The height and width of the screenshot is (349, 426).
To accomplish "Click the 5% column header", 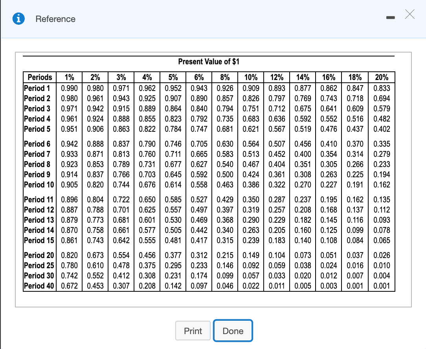I will pos(173,77).
